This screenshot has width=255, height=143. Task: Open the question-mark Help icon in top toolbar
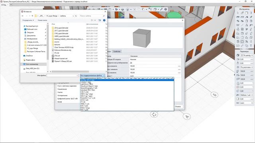point(166,10)
